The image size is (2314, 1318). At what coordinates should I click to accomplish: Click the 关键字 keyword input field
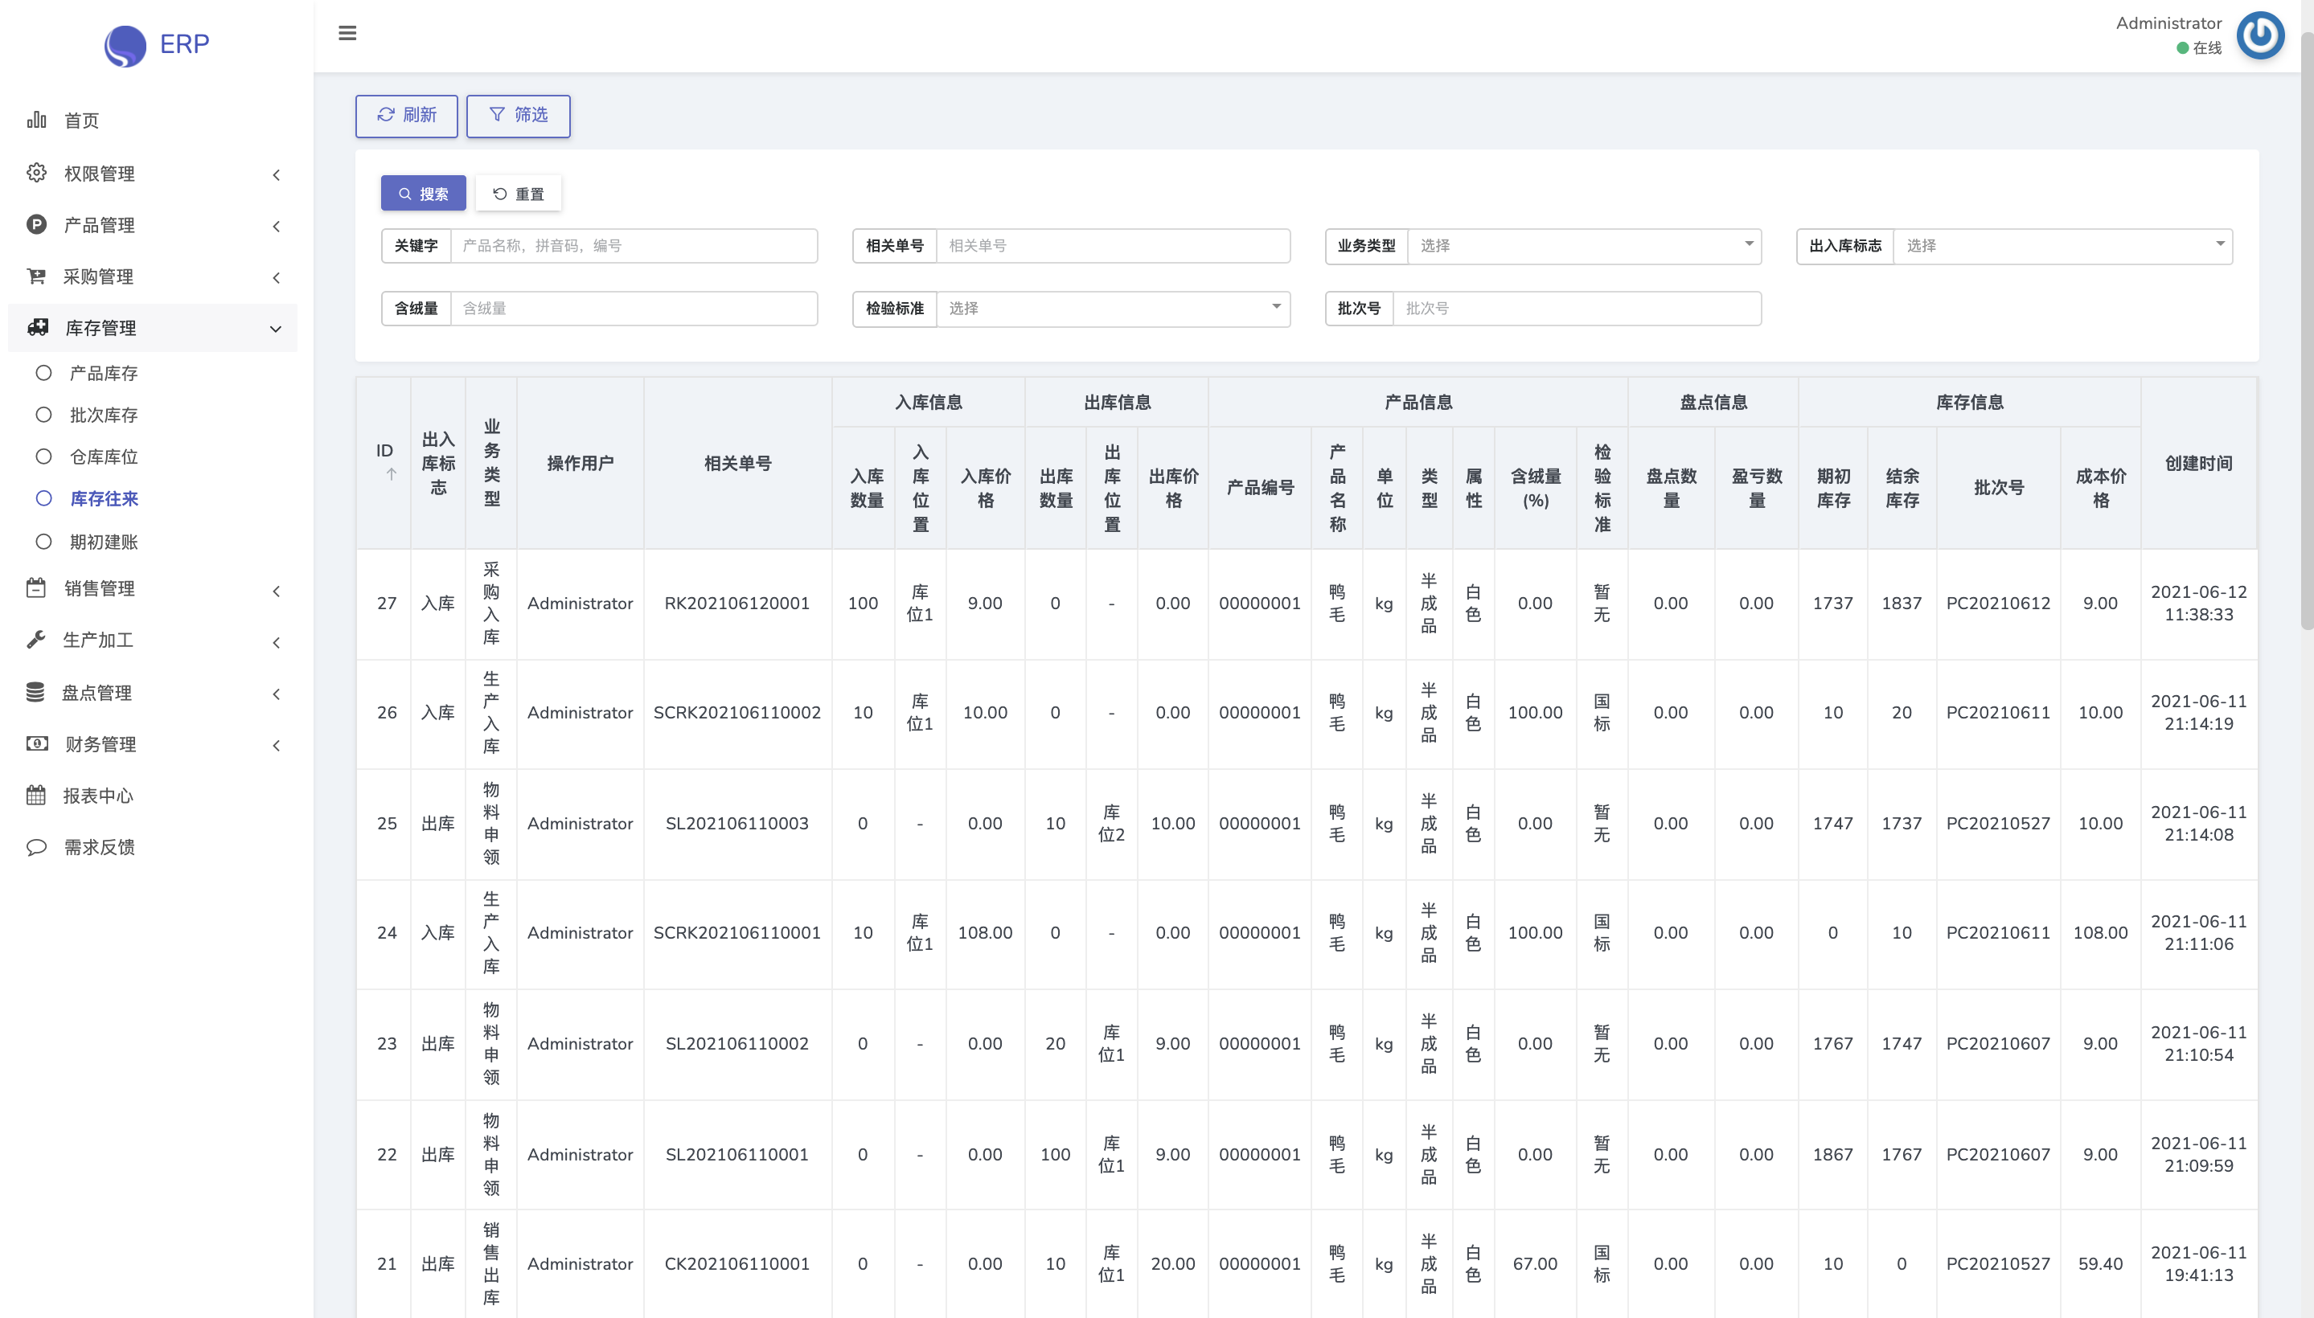633,245
